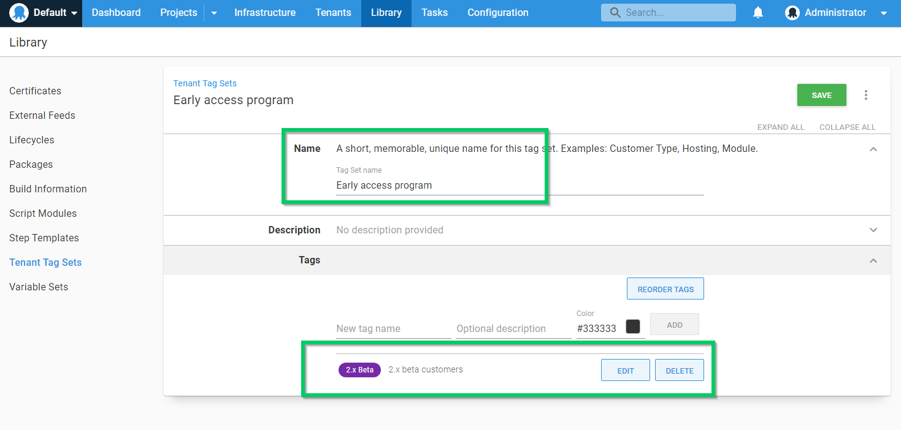Pick a color from the tag swatch
This screenshot has width=901, height=430.
point(632,326)
